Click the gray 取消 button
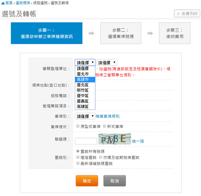This screenshot has height=196, width=201. click(115, 181)
